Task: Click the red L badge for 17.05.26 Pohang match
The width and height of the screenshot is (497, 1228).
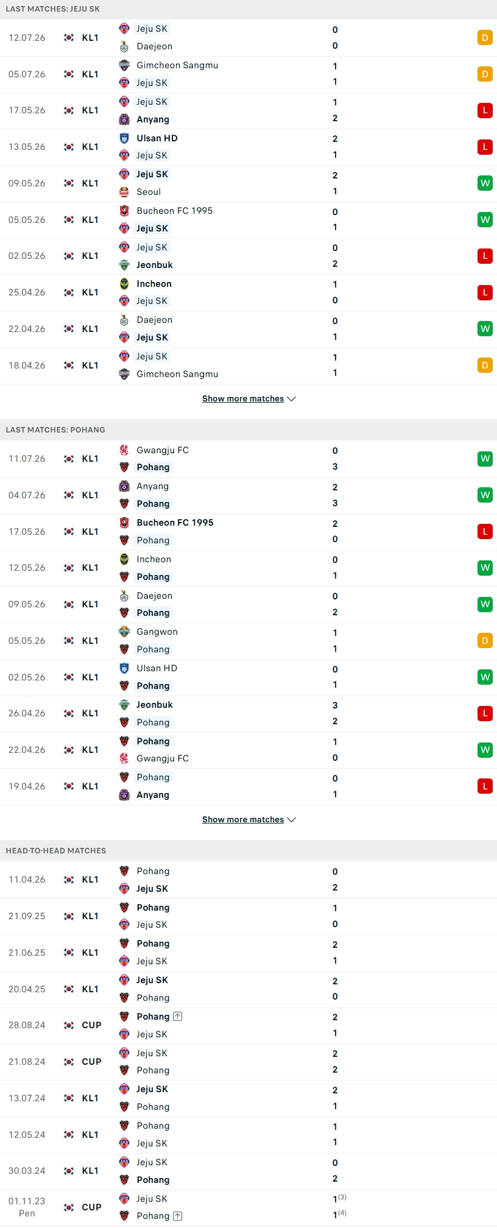Action: tap(485, 532)
